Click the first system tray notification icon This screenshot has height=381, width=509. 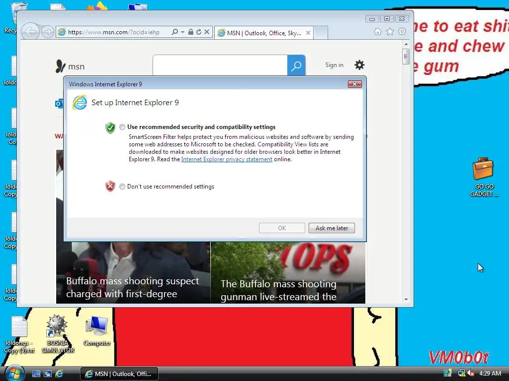point(448,373)
